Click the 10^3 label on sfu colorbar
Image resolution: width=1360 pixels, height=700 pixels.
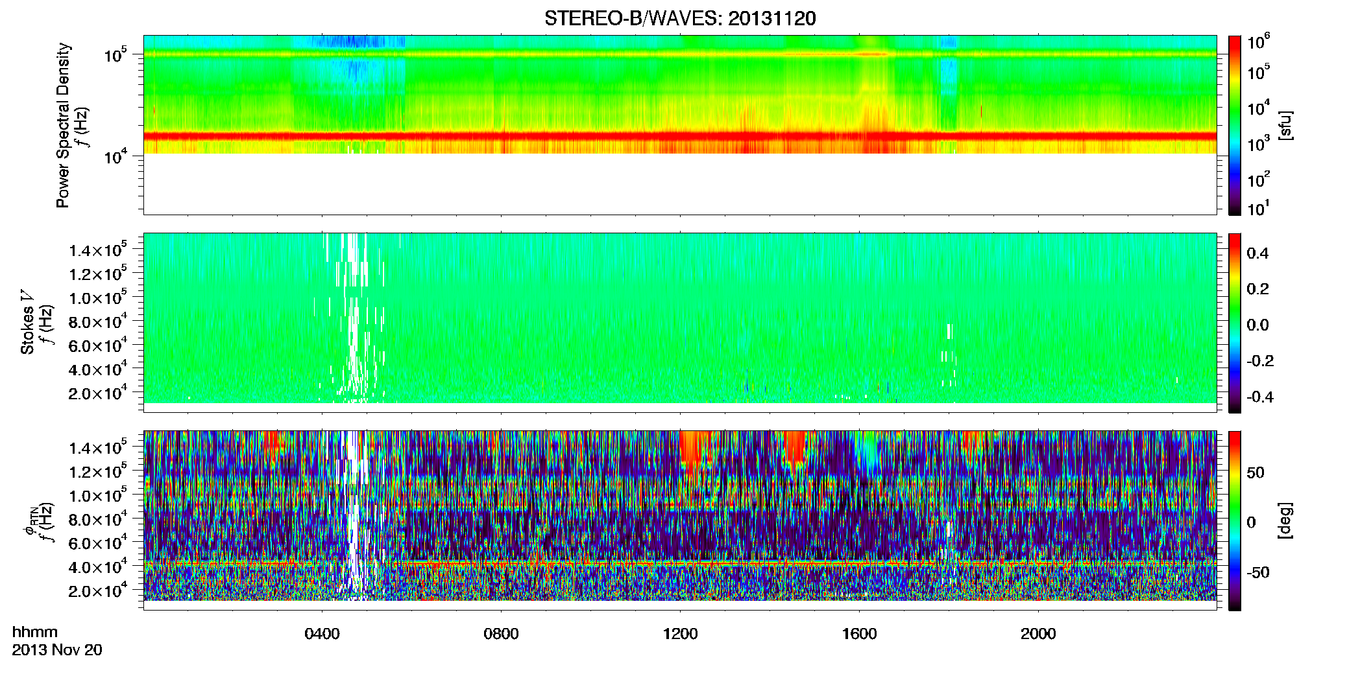pos(1259,144)
